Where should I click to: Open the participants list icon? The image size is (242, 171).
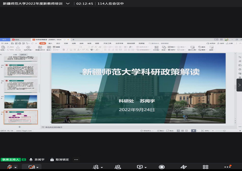click(x=118, y=167)
